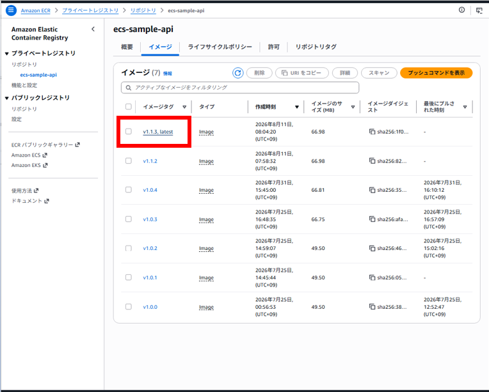Open the v1.0.3 image link
This screenshot has height=392, width=489.
click(x=150, y=219)
